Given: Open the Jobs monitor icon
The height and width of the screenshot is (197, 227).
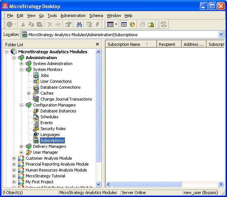Looking at the screenshot, I should 36,76.
